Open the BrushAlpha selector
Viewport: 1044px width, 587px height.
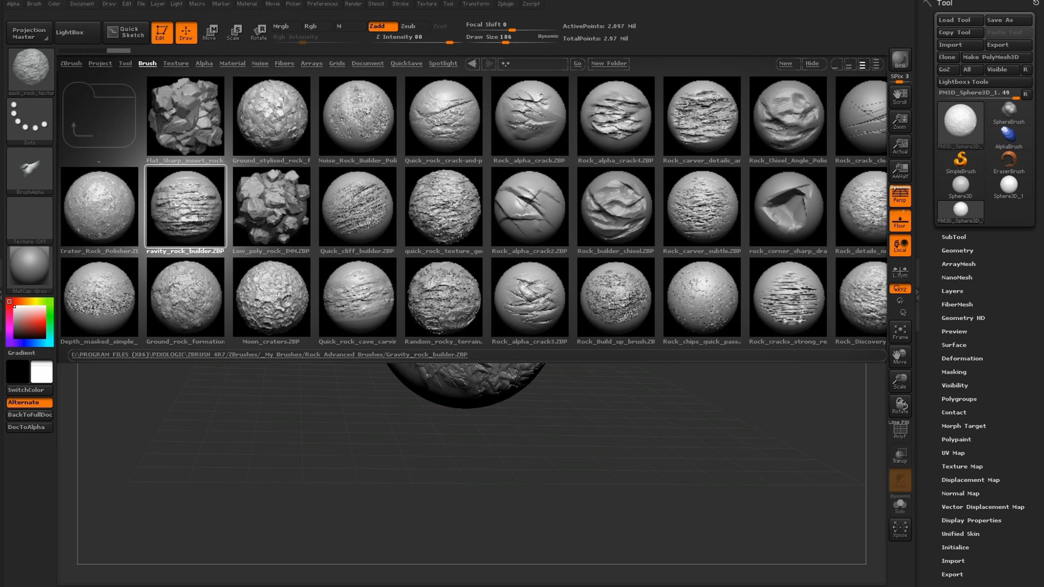(x=30, y=171)
